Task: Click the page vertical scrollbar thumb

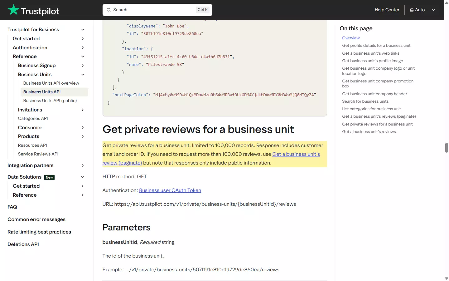Action: point(447,148)
